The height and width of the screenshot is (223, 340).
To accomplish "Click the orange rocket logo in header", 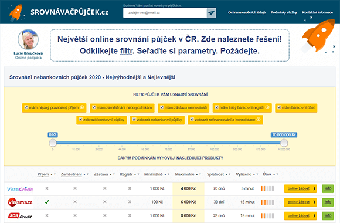I will click(x=16, y=12).
